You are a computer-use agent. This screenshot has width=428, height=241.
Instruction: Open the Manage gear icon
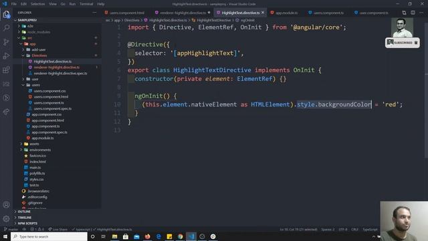click(x=6, y=219)
